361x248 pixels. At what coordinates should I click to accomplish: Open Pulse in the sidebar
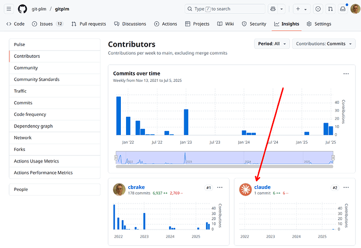click(x=54, y=45)
